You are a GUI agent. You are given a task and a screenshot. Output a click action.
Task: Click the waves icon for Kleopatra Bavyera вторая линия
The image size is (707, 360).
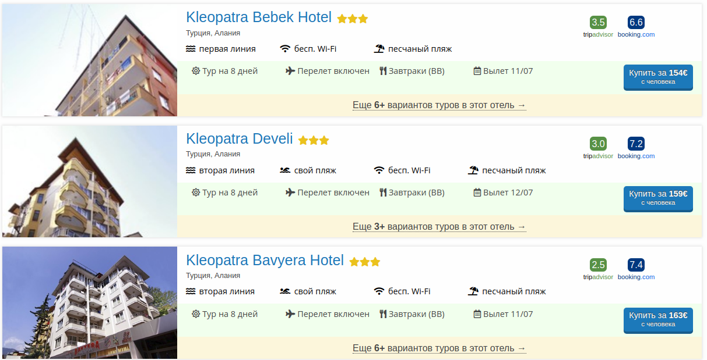pyautogui.click(x=191, y=291)
